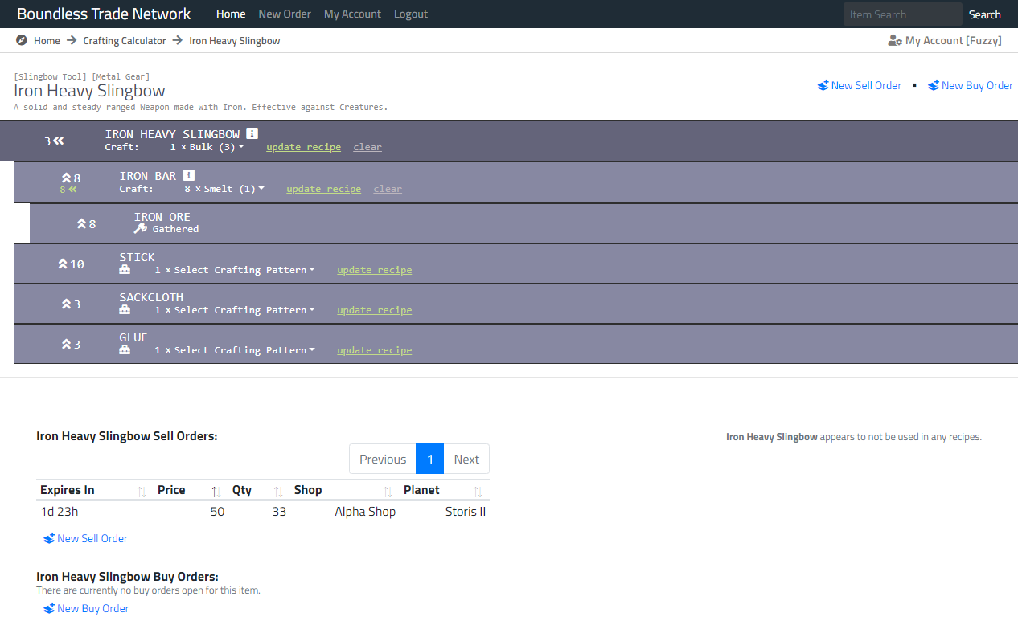Click the double-left chevron beside 3
Screen dimensions: 1018x621
pyautogui.click(x=59, y=141)
